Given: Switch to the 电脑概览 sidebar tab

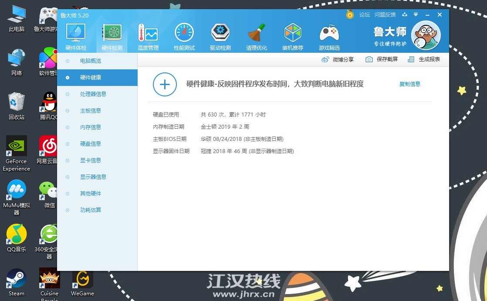Looking at the screenshot, I should tap(97, 61).
